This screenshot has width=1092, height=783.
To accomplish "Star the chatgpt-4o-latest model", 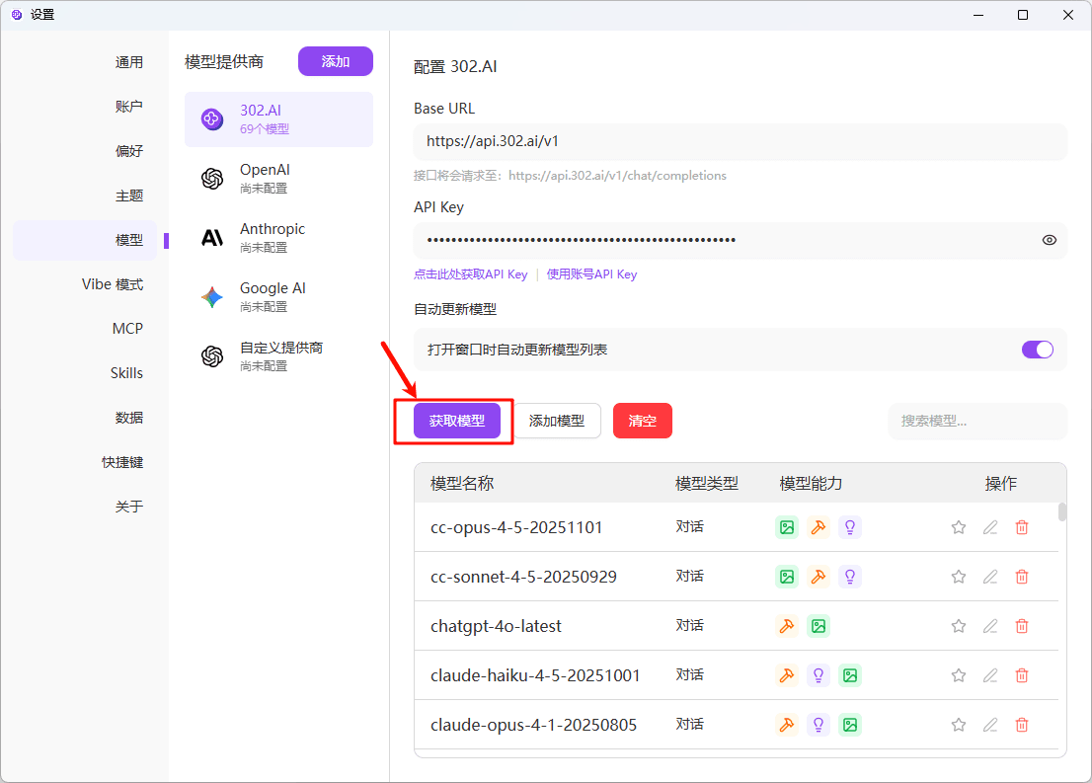I will pos(959,626).
